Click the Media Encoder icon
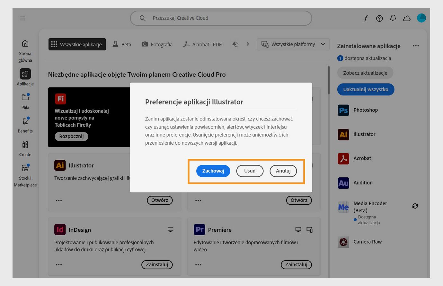The width and height of the screenshot is (443, 286). pos(343,207)
